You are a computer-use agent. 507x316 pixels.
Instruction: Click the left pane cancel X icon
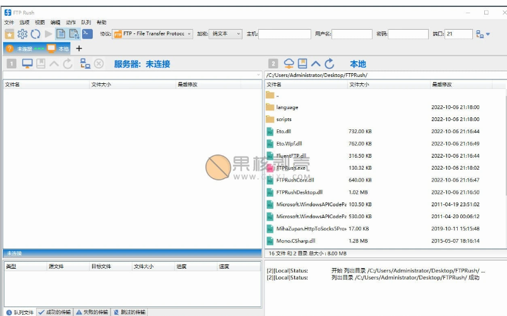pos(98,64)
